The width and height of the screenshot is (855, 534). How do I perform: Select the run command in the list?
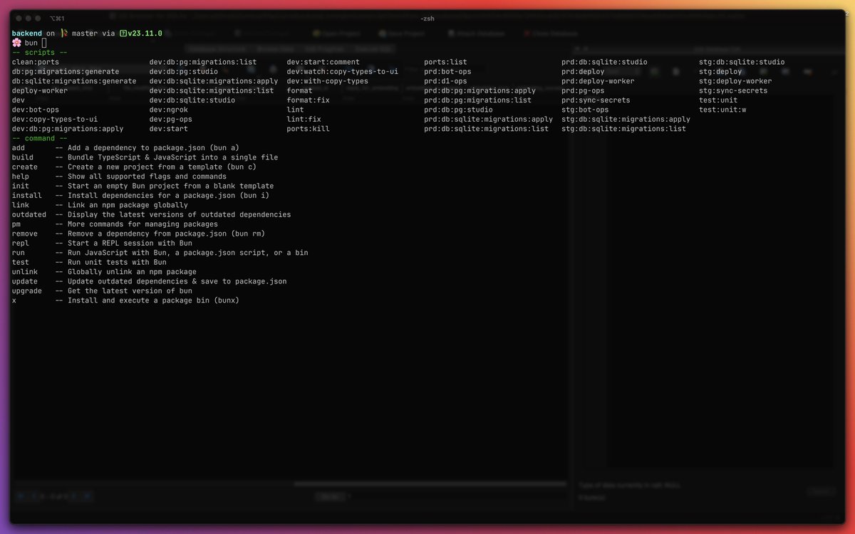coord(18,252)
